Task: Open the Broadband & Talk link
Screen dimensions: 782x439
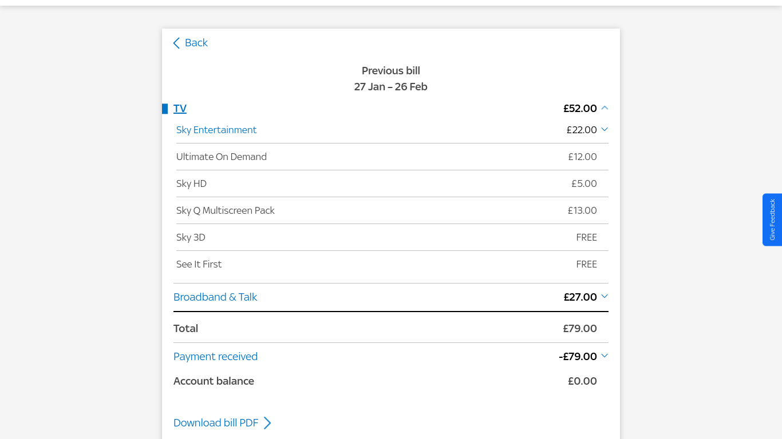Action: pos(215,297)
